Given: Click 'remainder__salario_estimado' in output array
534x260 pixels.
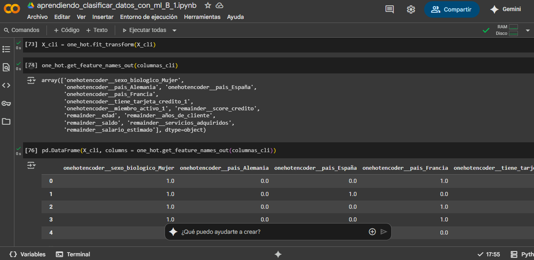Looking at the screenshot, I should 111,130.
